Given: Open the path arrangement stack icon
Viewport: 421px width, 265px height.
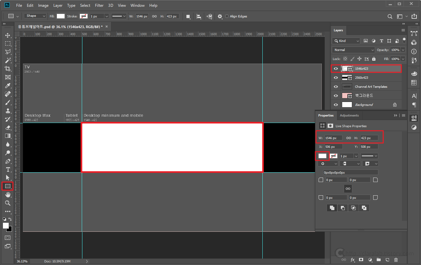Looking at the screenshot, I should click(x=210, y=16).
